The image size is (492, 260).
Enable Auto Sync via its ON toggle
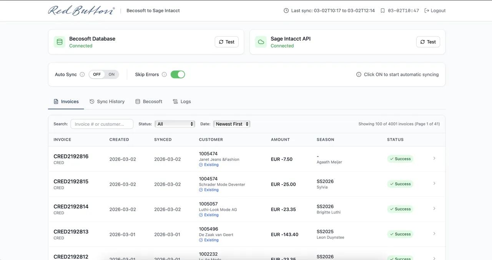click(x=111, y=74)
